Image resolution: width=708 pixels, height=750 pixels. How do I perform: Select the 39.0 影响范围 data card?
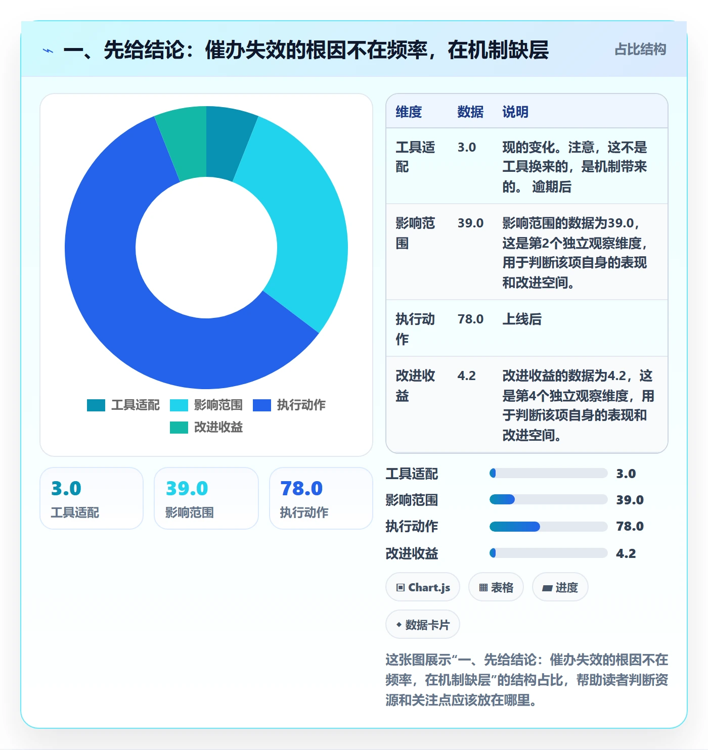206,498
